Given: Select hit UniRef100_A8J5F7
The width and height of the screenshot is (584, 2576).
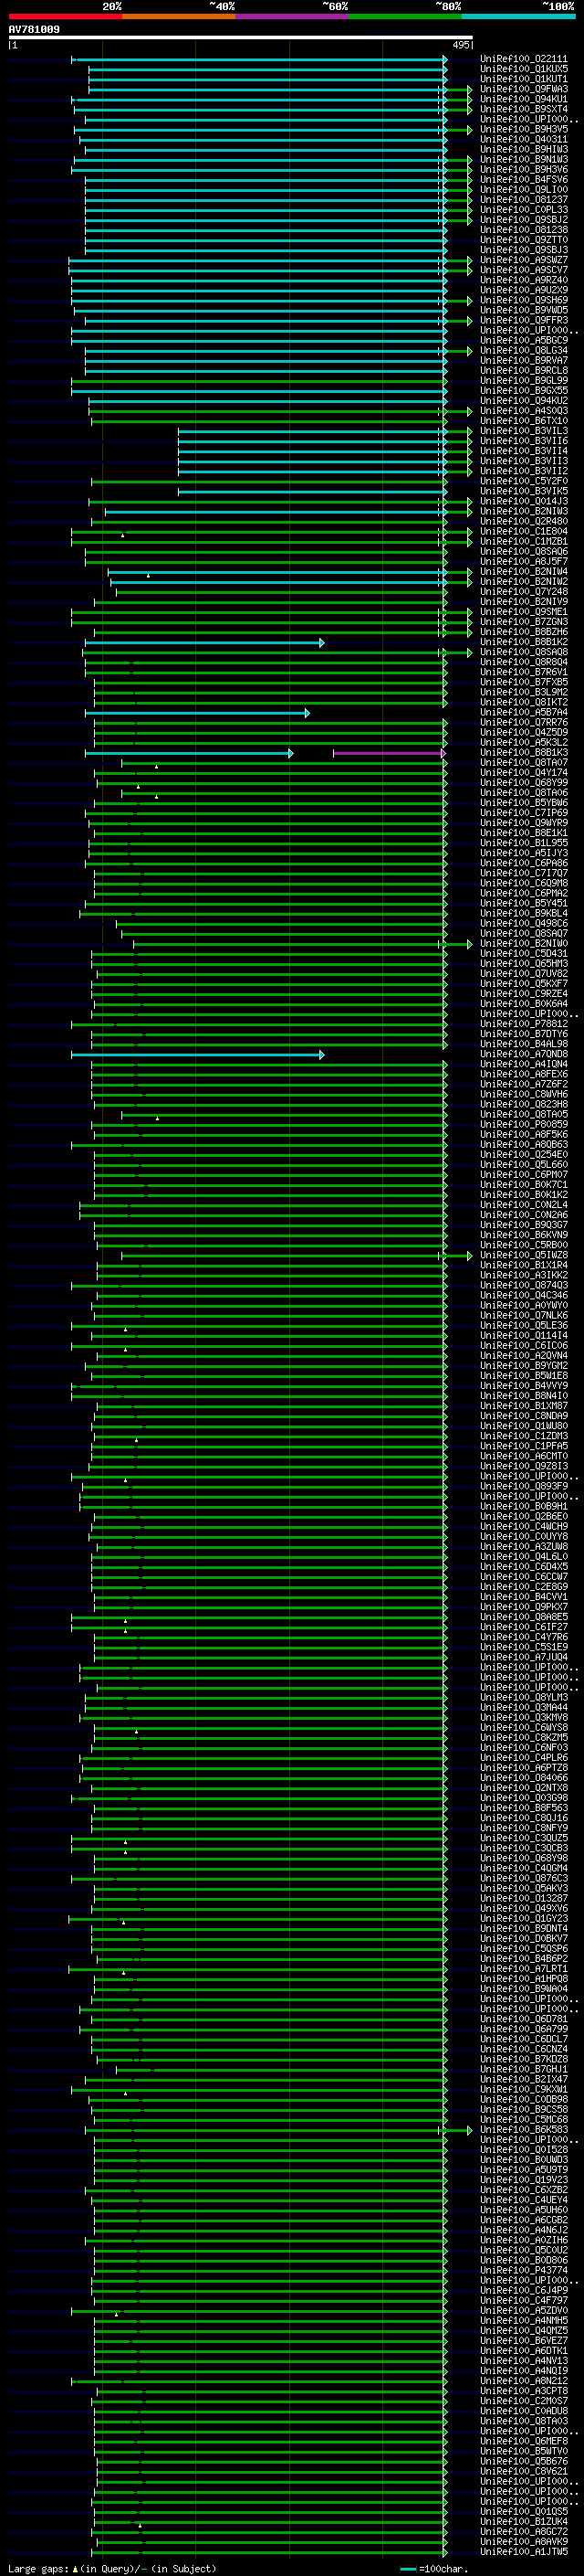Looking at the screenshot, I should (x=523, y=561).
